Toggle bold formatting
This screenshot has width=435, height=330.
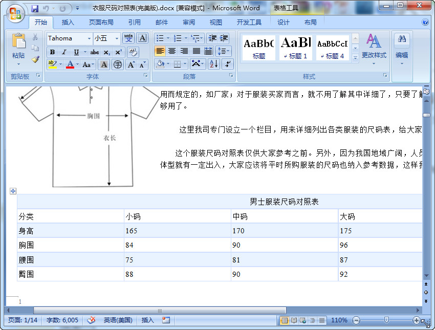click(53, 52)
